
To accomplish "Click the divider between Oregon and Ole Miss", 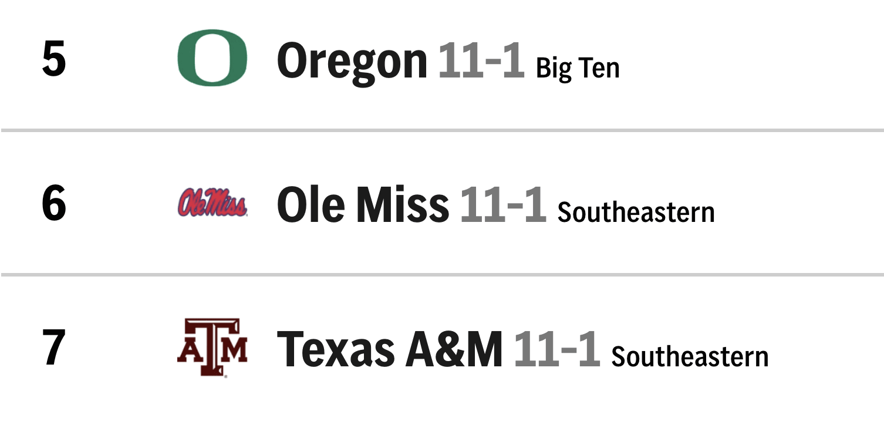I will click(x=442, y=130).
